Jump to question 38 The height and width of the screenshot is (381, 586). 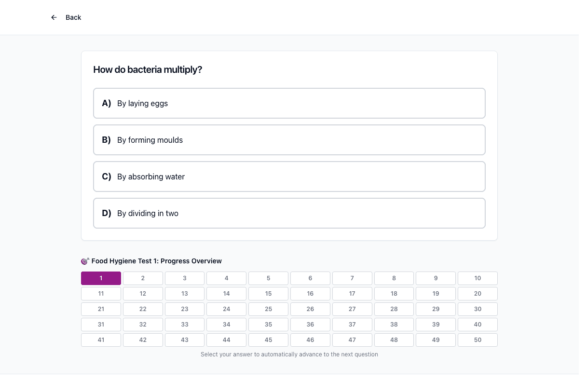tap(394, 325)
